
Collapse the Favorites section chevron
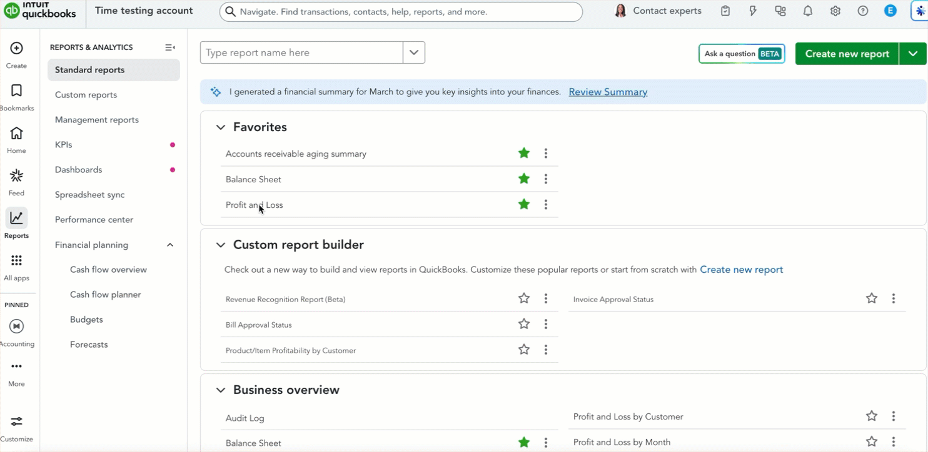(220, 127)
